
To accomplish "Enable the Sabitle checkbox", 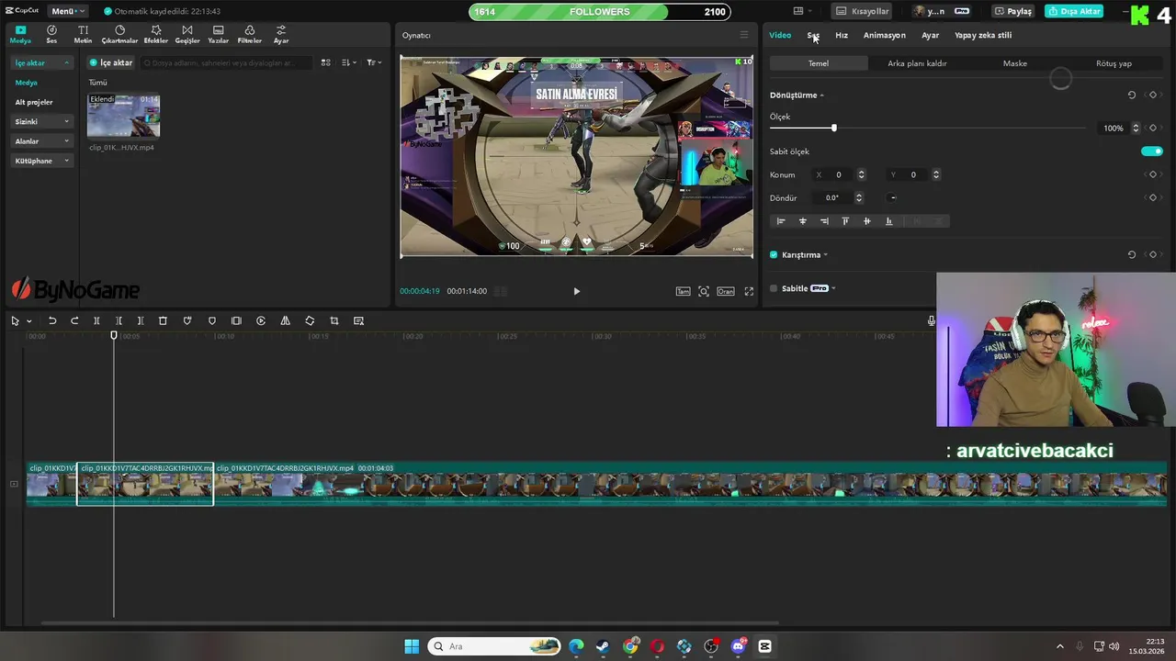I will 774,288.
